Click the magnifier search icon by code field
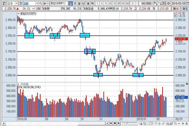Image resolution: width=189 pixels, height=126 pixels. click(x=41, y=3)
